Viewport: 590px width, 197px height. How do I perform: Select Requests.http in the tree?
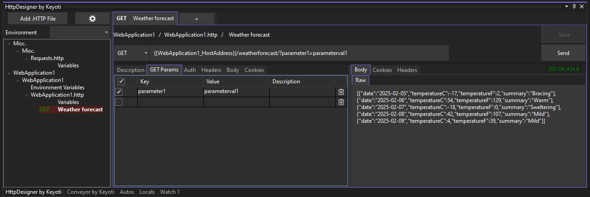click(47, 58)
